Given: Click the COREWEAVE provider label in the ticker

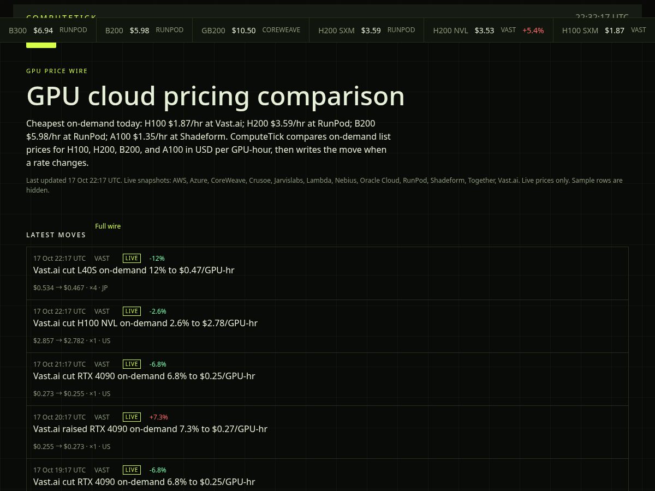Looking at the screenshot, I should (281, 30).
